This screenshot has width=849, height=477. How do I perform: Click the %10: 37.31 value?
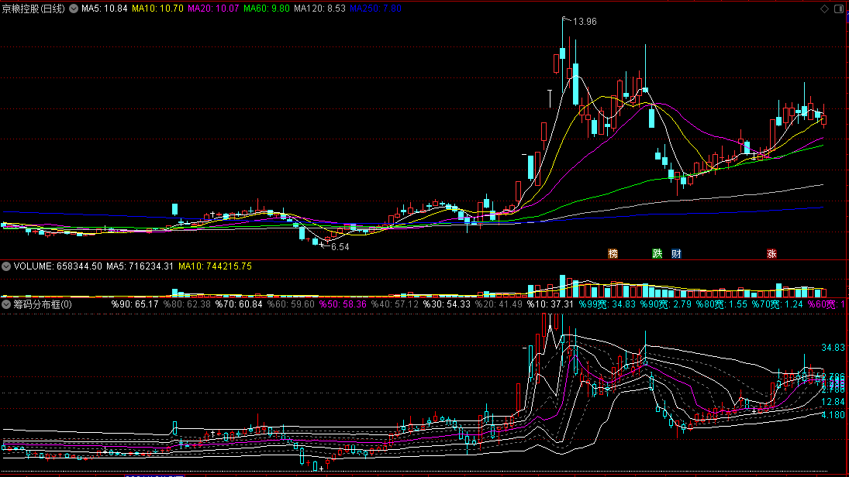pyautogui.click(x=550, y=304)
